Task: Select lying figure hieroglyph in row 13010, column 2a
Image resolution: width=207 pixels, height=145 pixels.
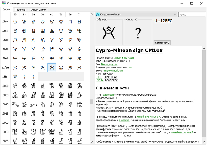Action: (33, 104)
